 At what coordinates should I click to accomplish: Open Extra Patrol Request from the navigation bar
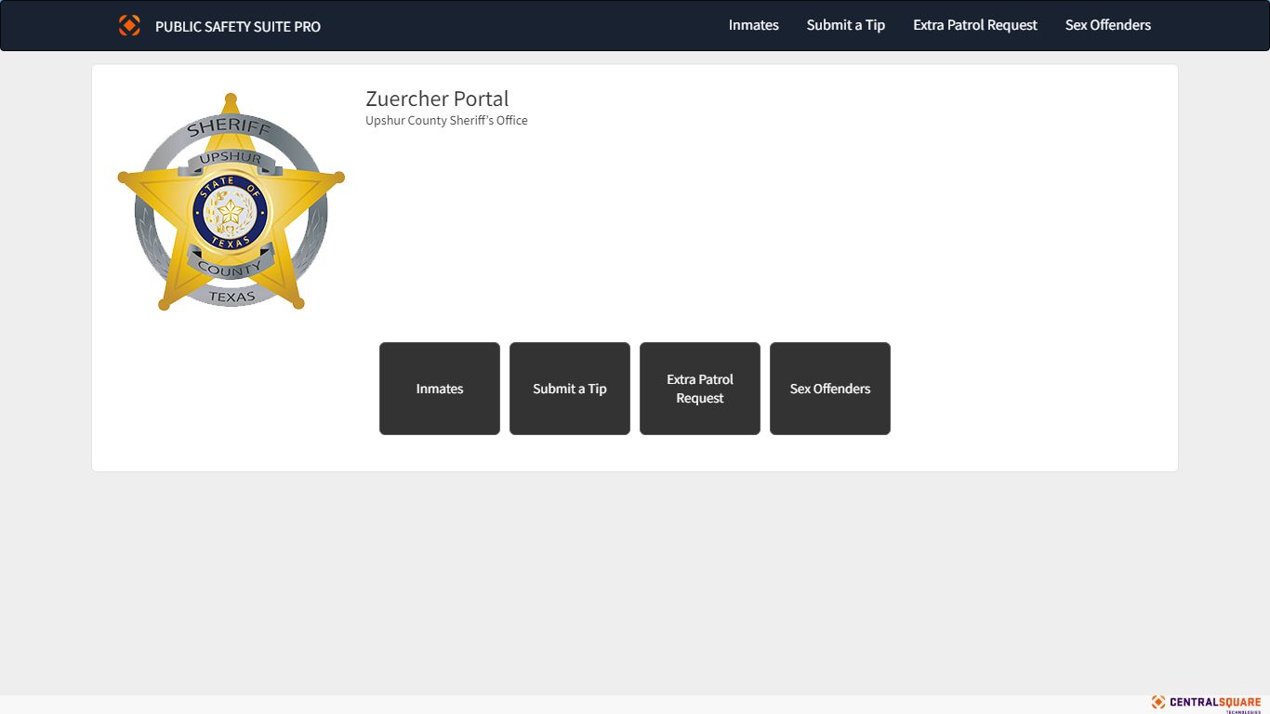[975, 25]
